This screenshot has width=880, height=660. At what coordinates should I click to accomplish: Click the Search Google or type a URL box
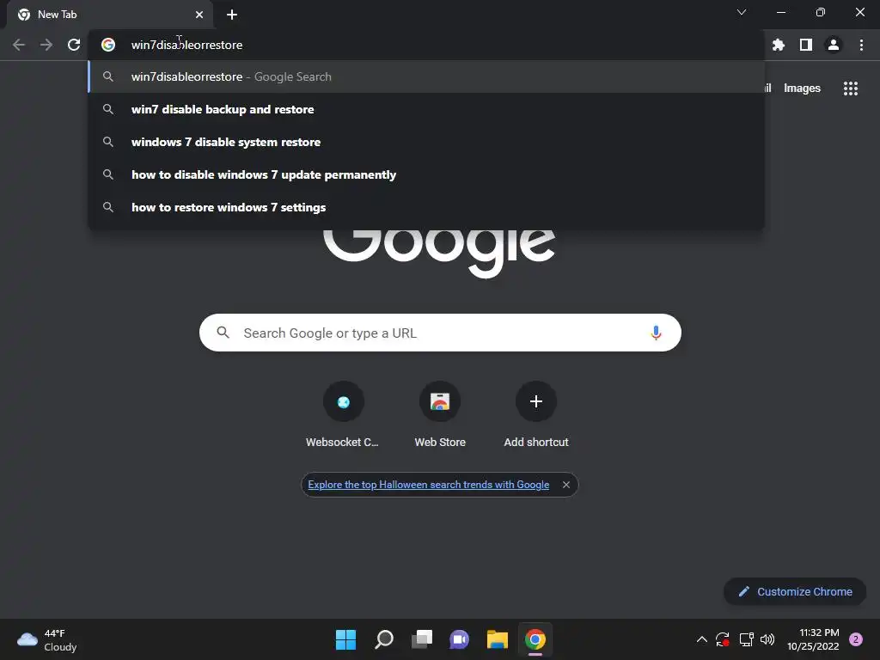pyautogui.click(x=440, y=333)
